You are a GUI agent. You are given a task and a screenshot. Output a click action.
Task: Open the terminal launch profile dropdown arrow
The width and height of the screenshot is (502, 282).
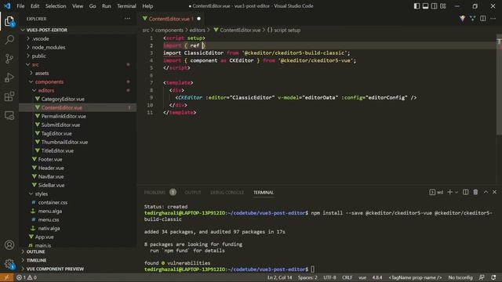[x=457, y=192]
